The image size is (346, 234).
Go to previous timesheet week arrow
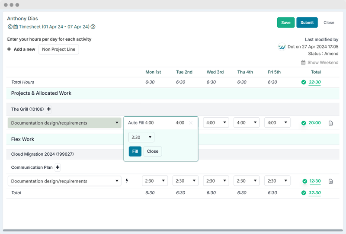[10, 27]
